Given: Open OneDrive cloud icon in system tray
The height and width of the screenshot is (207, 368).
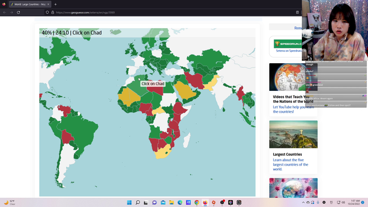Looking at the screenshot, I should pos(308,202).
